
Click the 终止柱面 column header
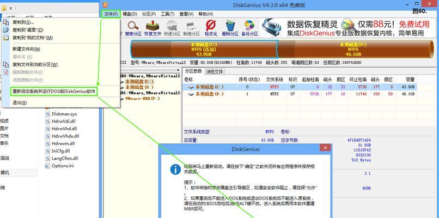coord(357,80)
